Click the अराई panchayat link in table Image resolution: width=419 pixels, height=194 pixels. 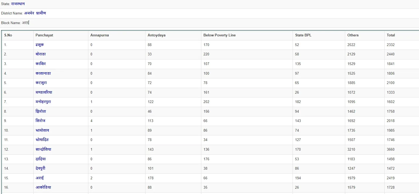pos(40,178)
